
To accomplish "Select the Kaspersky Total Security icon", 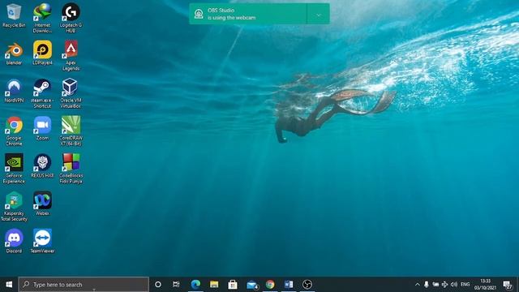I will pyautogui.click(x=14, y=206).
